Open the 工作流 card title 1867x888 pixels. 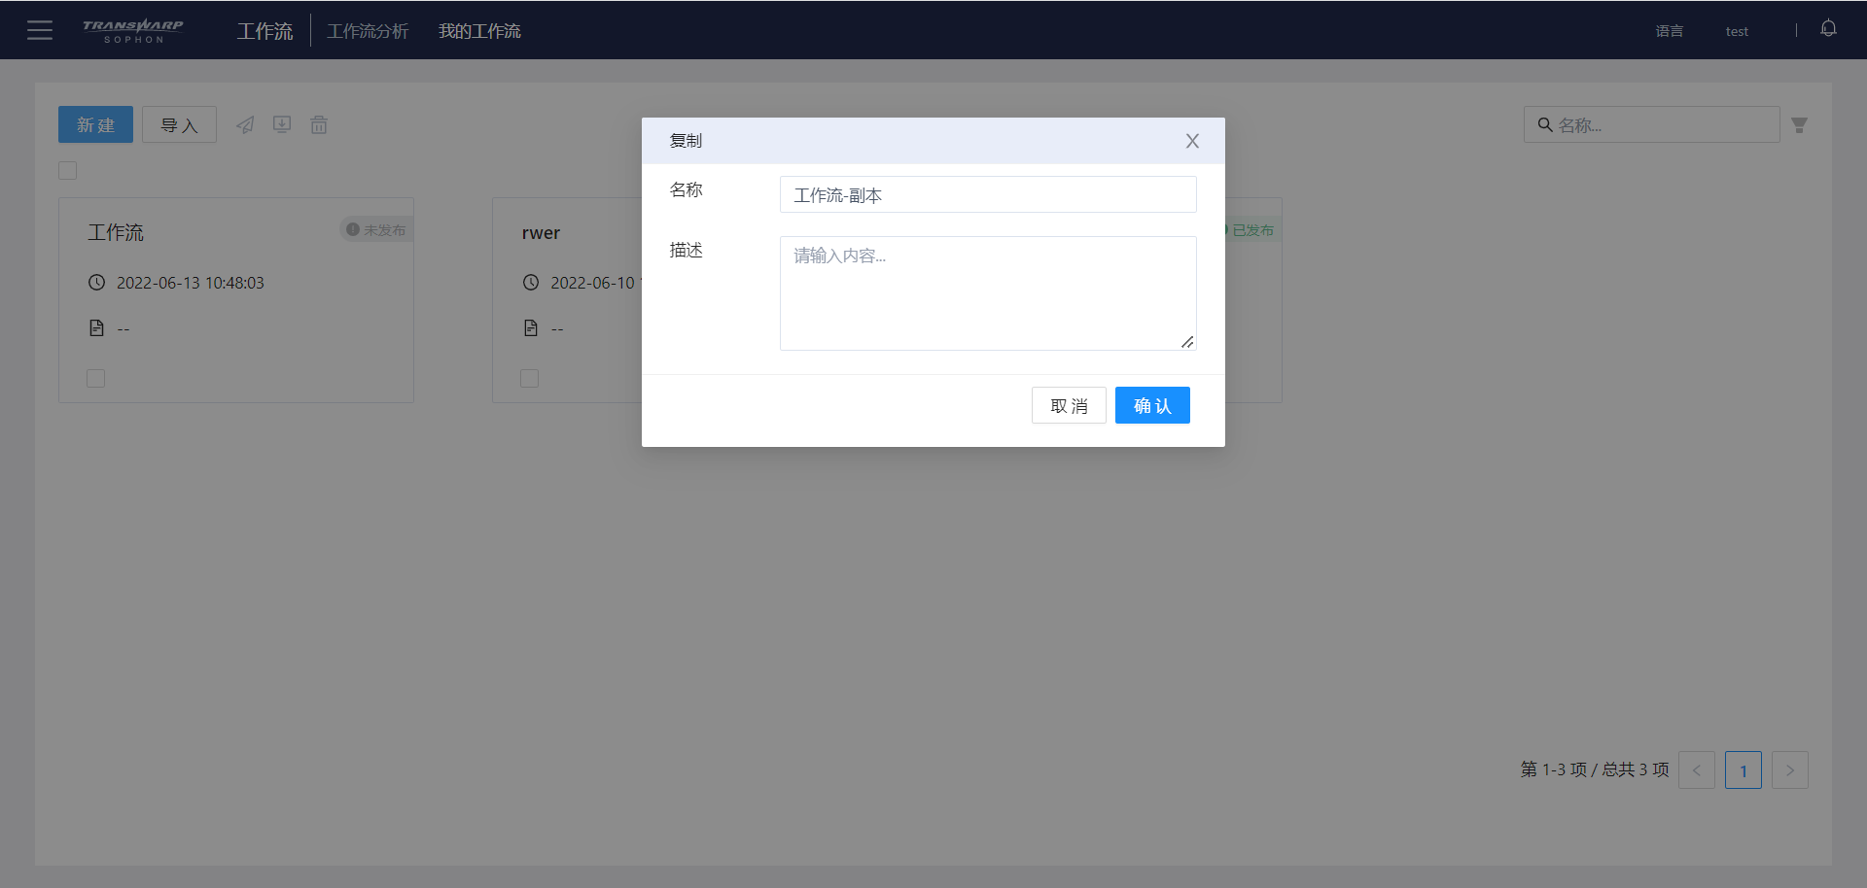(116, 232)
